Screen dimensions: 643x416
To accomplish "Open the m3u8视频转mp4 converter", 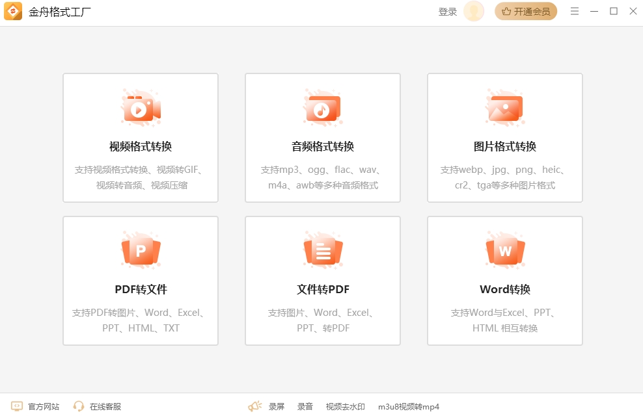I will tap(407, 406).
